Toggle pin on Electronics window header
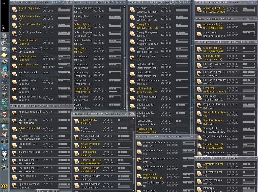Image resolution: width=258 pixels, height=192 pixels. click(248, 42)
